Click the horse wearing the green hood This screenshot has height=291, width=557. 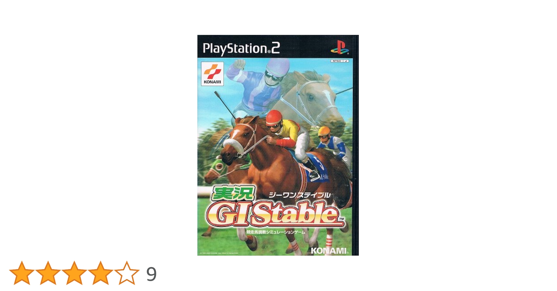point(217,169)
